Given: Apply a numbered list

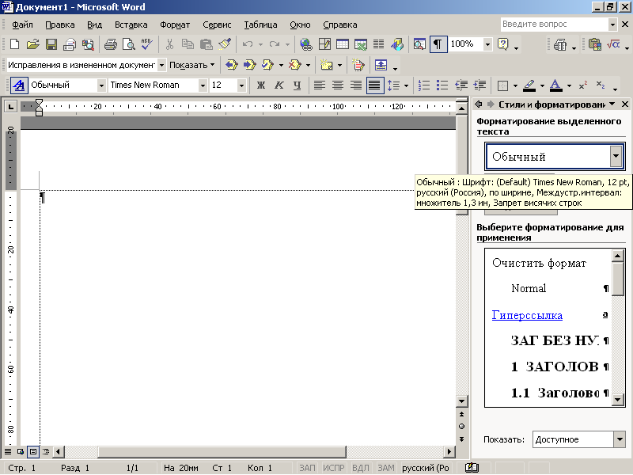Looking at the screenshot, I should (x=424, y=85).
